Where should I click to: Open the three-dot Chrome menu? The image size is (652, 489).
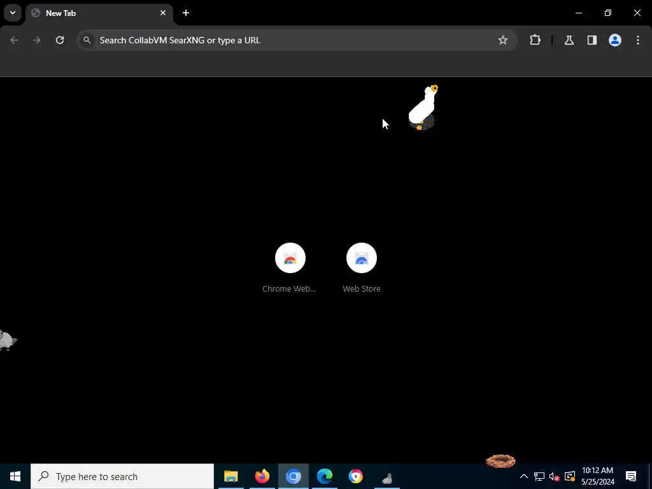point(638,40)
